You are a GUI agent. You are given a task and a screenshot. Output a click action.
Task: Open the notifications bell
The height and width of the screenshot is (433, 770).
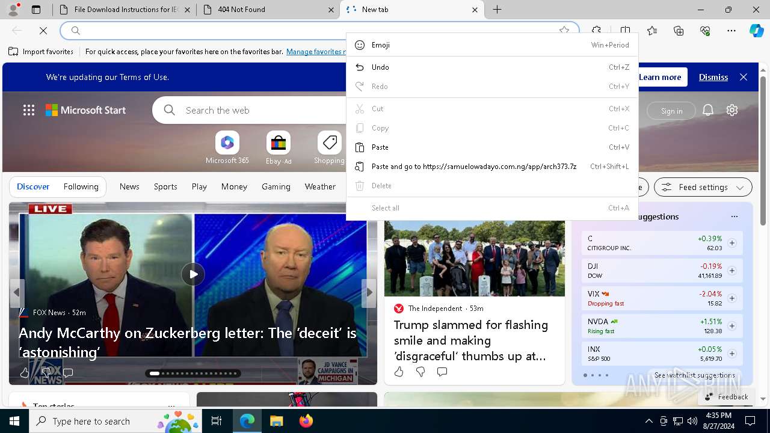708,110
